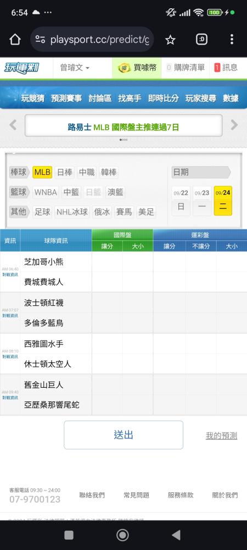Viewport: 247px width, 550px height.
Task: Open 聯絡我們 footer link
Action: [x=92, y=496]
